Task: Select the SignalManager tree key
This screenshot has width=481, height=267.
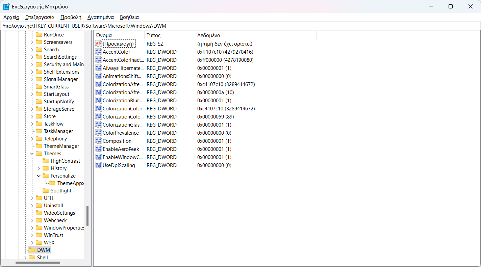Action: tap(61, 79)
